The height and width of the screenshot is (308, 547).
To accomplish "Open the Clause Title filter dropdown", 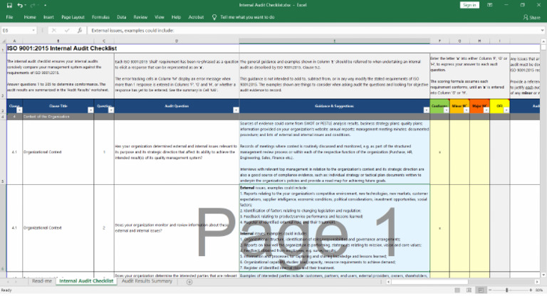I will (x=90, y=110).
